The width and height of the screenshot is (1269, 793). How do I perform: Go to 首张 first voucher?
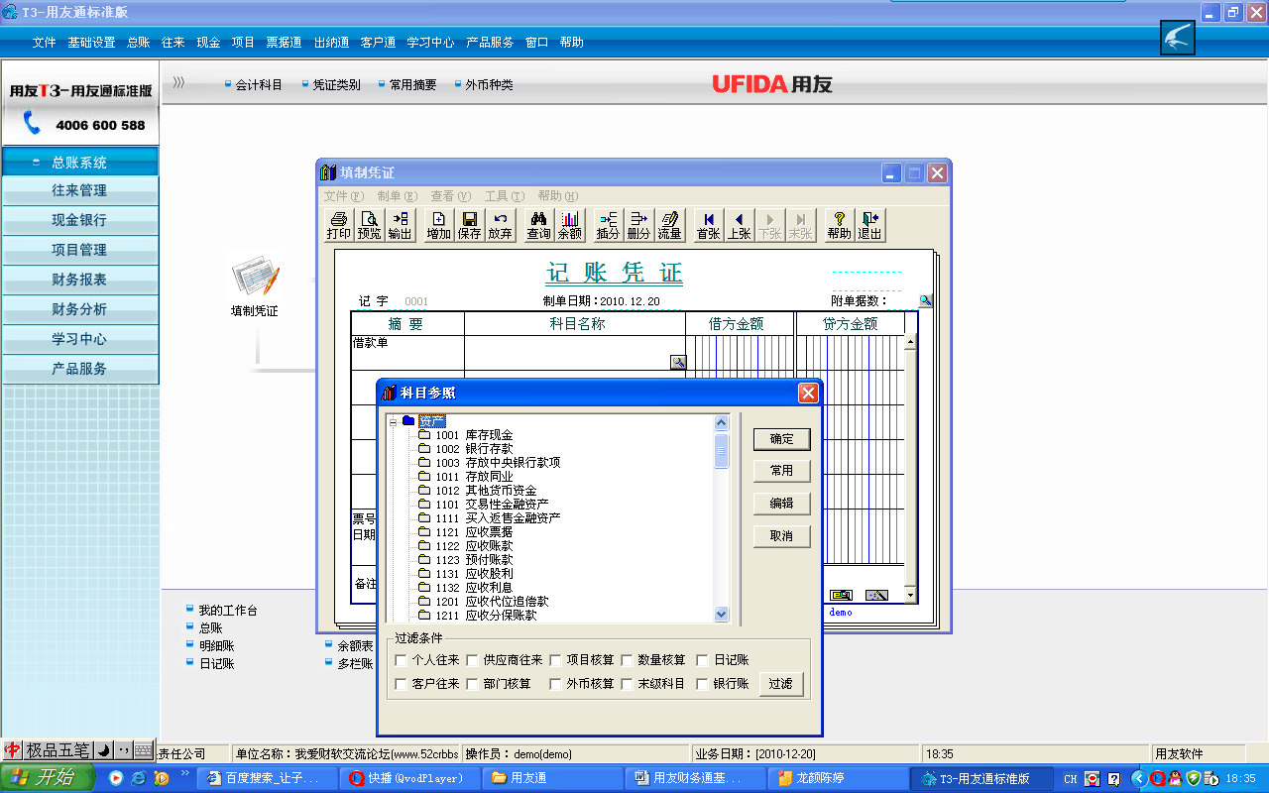tap(708, 225)
